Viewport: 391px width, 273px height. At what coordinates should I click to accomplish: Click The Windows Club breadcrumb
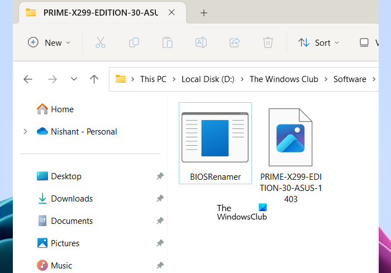pyautogui.click(x=284, y=79)
